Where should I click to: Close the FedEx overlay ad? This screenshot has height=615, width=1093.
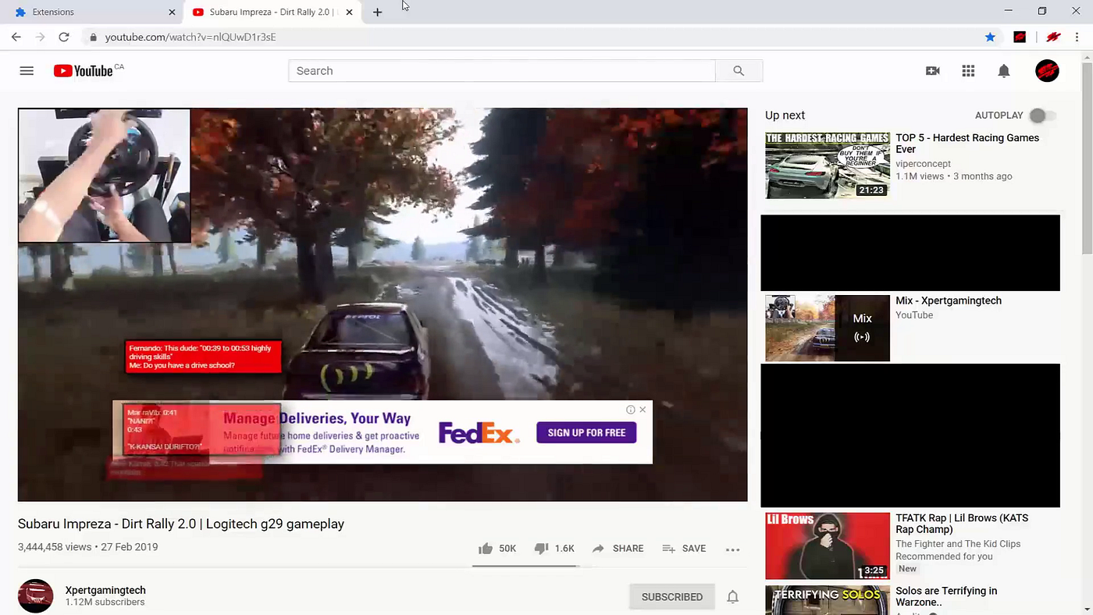pyautogui.click(x=643, y=410)
